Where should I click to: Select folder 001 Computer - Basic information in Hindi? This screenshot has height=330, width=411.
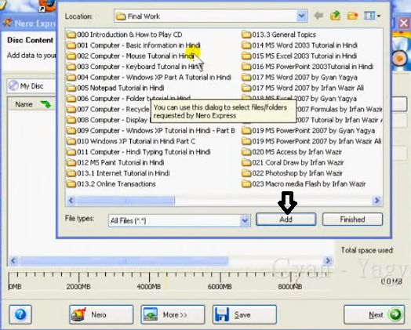click(x=133, y=45)
